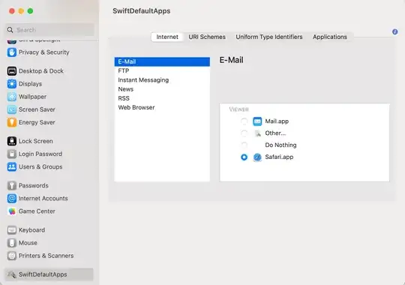
Task: Open the Applications tab
Action: [x=330, y=37]
